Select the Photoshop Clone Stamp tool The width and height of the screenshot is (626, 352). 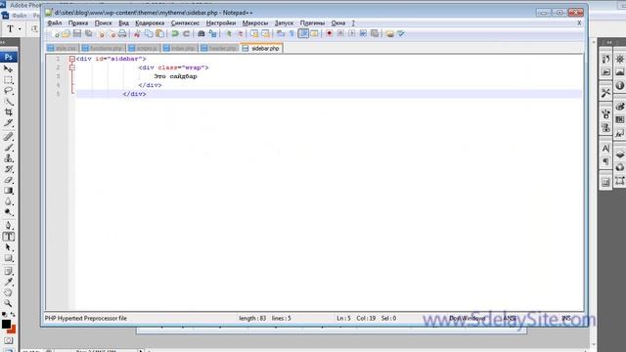point(8,158)
